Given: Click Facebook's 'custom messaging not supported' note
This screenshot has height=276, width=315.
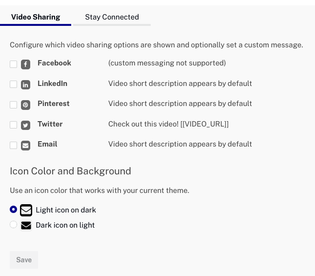Looking at the screenshot, I should point(167,63).
